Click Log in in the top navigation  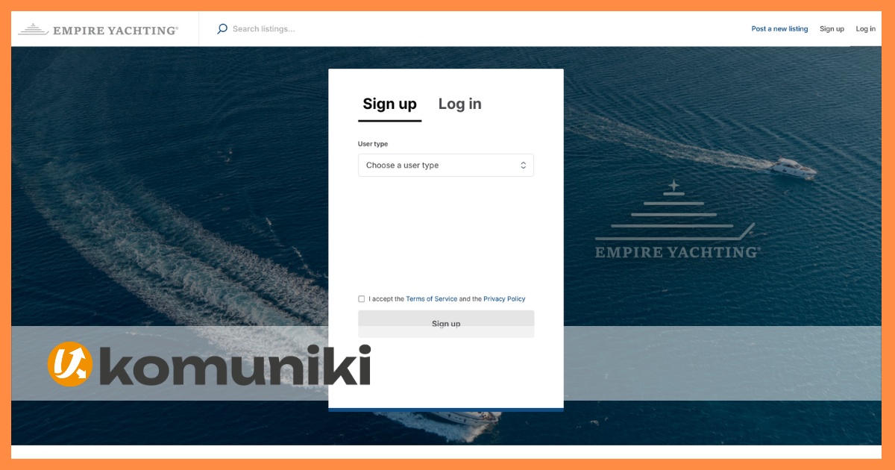(x=866, y=29)
